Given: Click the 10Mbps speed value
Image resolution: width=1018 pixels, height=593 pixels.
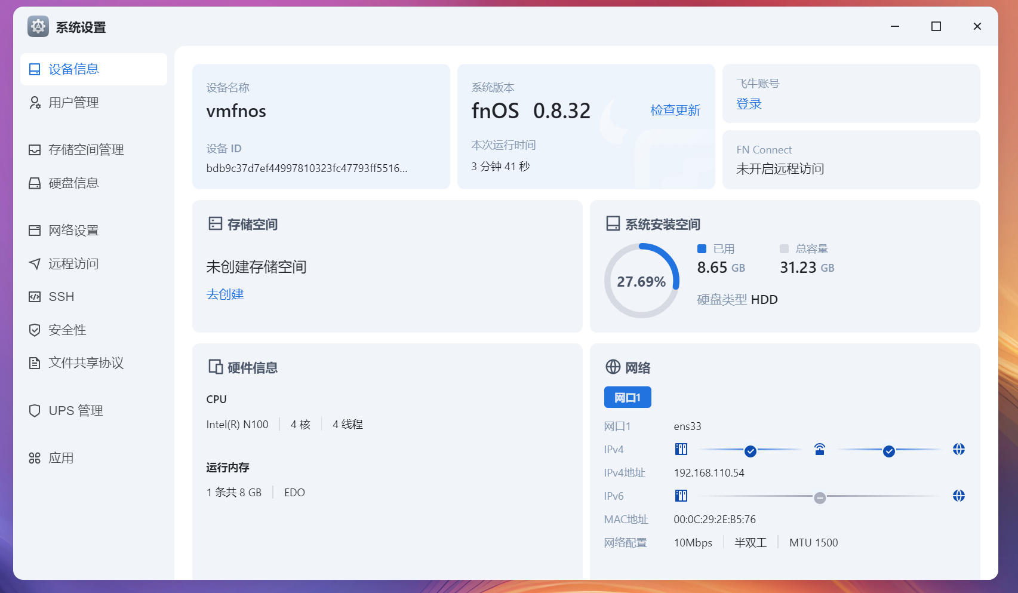Looking at the screenshot, I should click(693, 543).
